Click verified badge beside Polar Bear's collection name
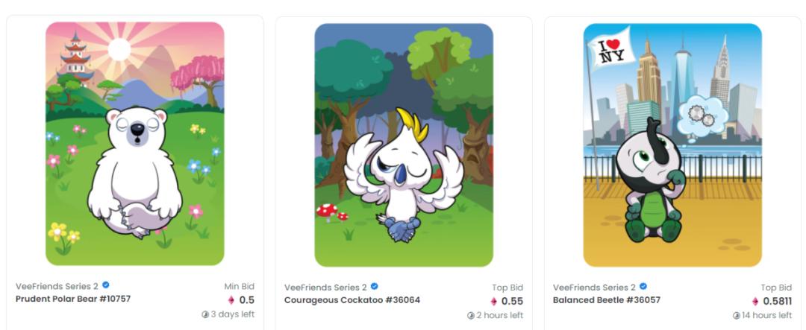806x330 pixels. pos(106,285)
